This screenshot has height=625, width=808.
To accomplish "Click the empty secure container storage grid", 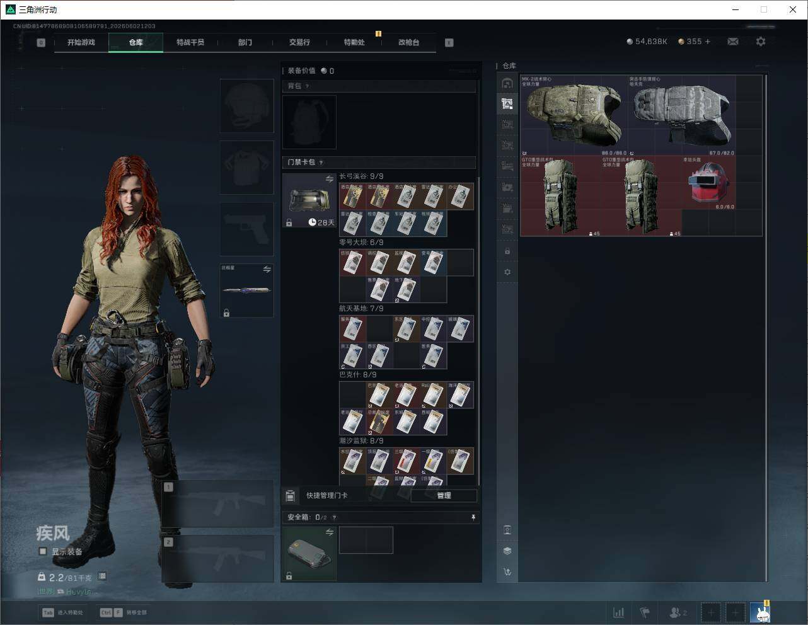I will click(x=366, y=541).
